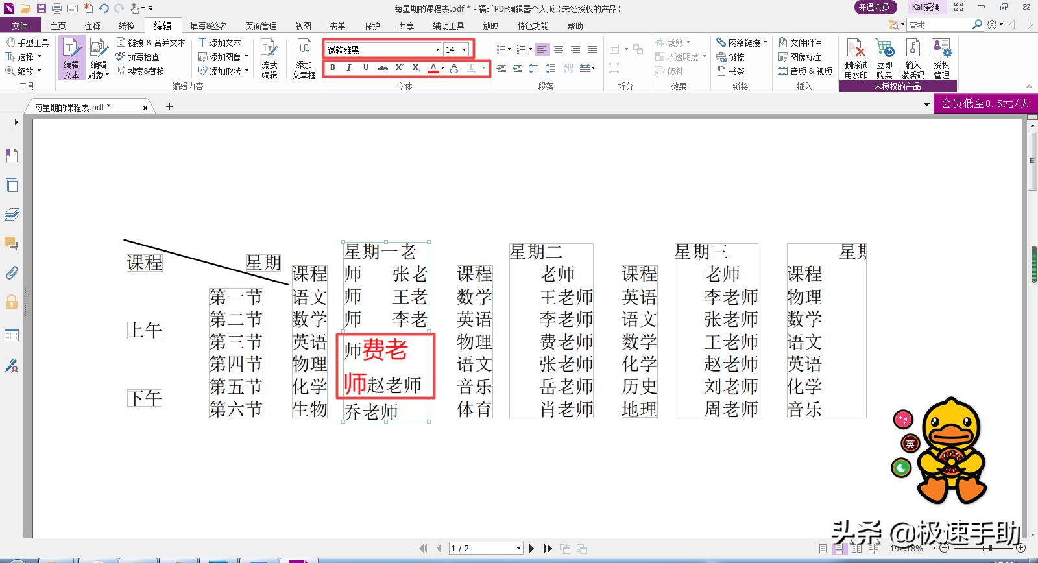Open the Layers panel in left sidebar
Screen dimensions: 1038x563
tap(12, 215)
